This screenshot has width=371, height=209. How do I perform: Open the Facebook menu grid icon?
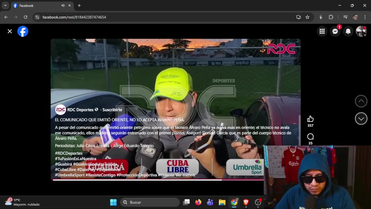[x=322, y=31]
